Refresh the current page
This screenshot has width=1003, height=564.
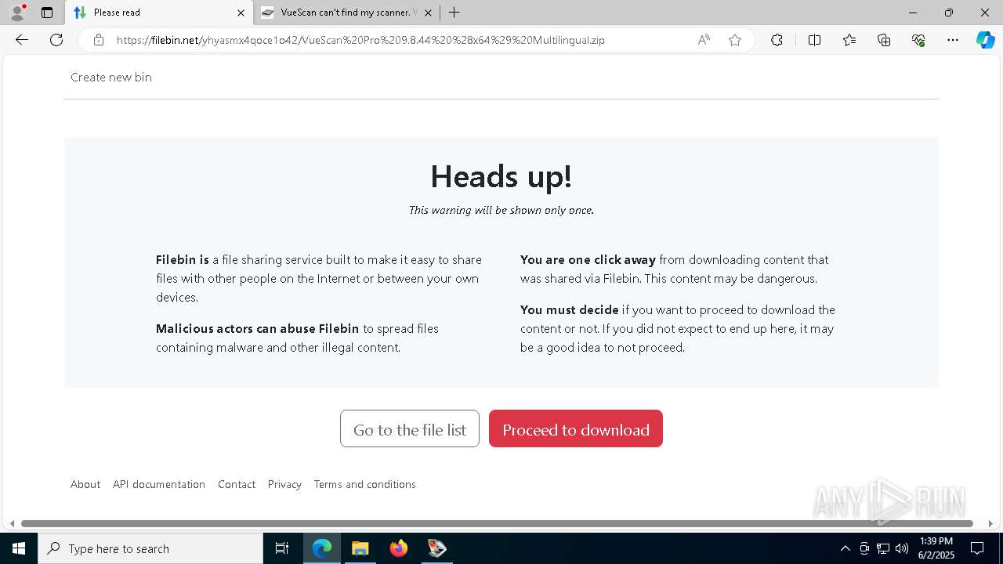coord(56,40)
